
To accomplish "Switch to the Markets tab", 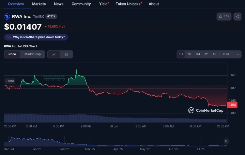I will 39,4.
